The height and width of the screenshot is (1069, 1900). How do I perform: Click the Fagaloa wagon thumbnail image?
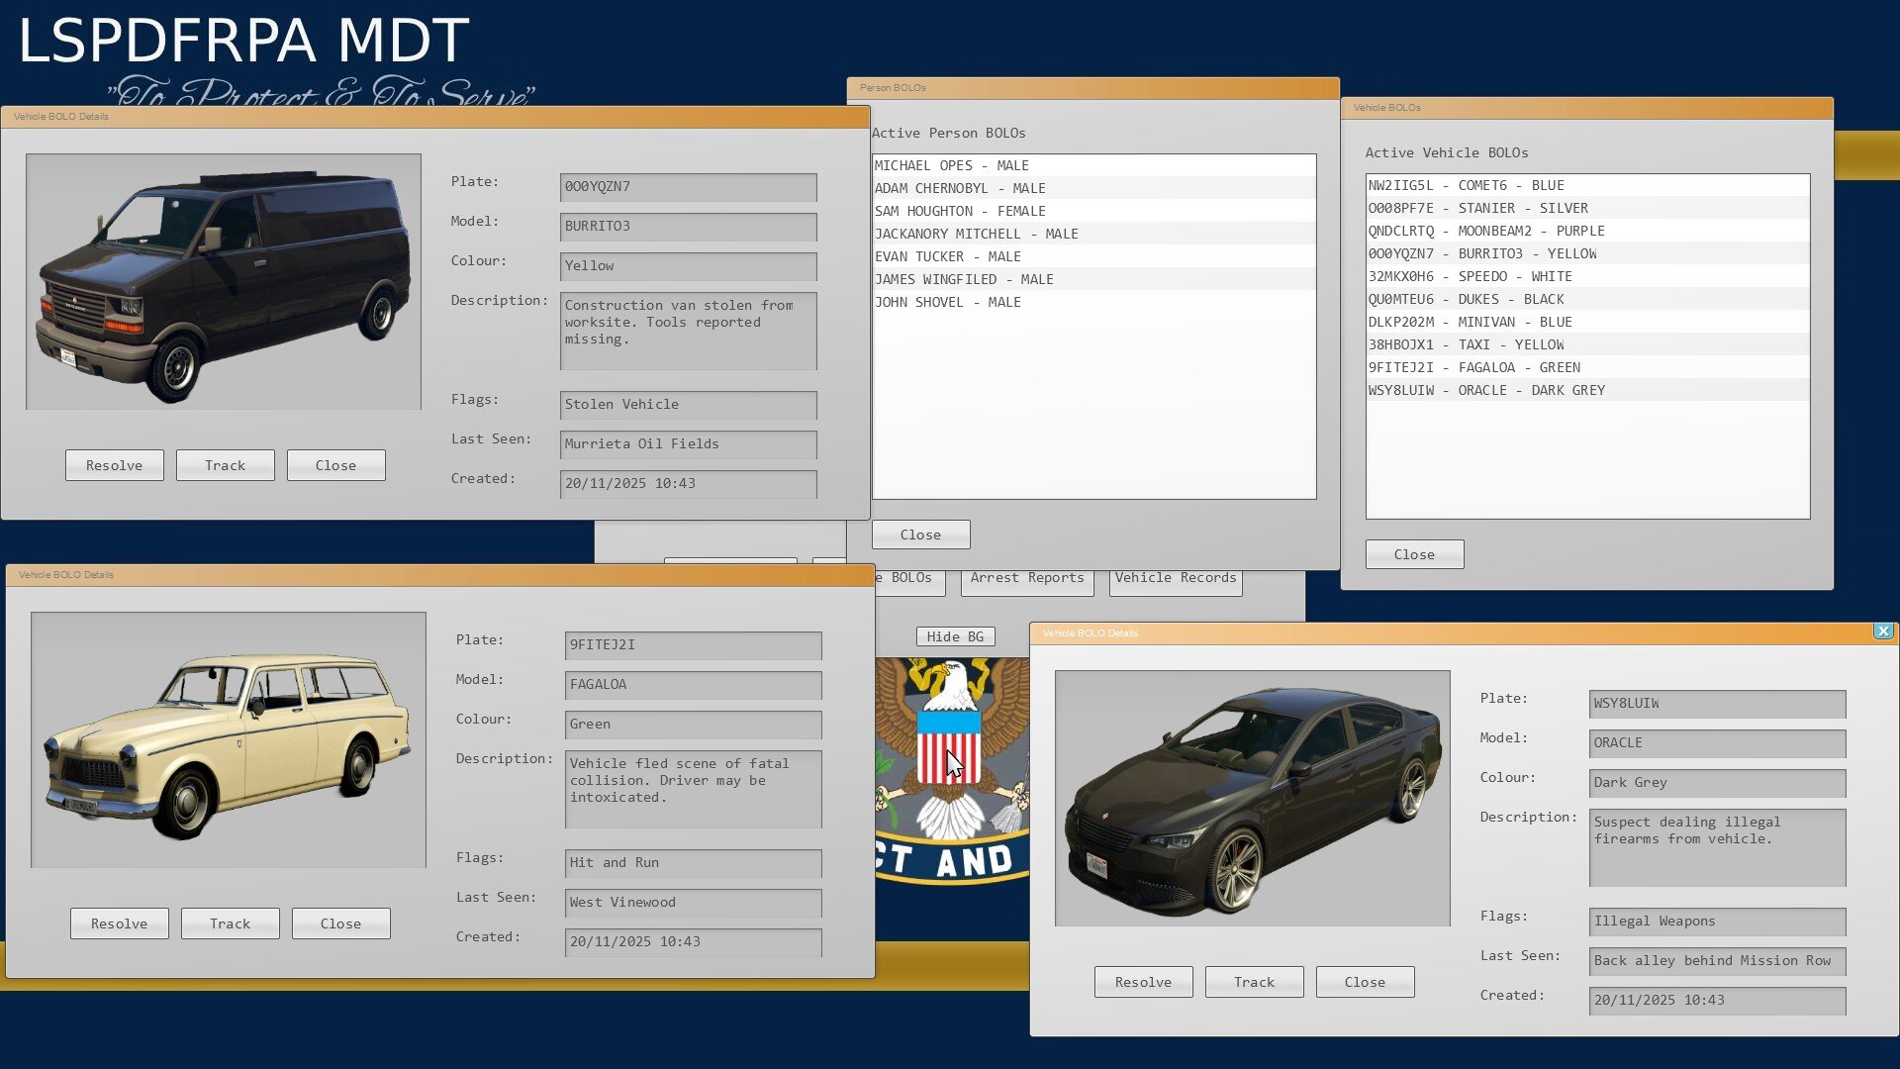click(229, 739)
